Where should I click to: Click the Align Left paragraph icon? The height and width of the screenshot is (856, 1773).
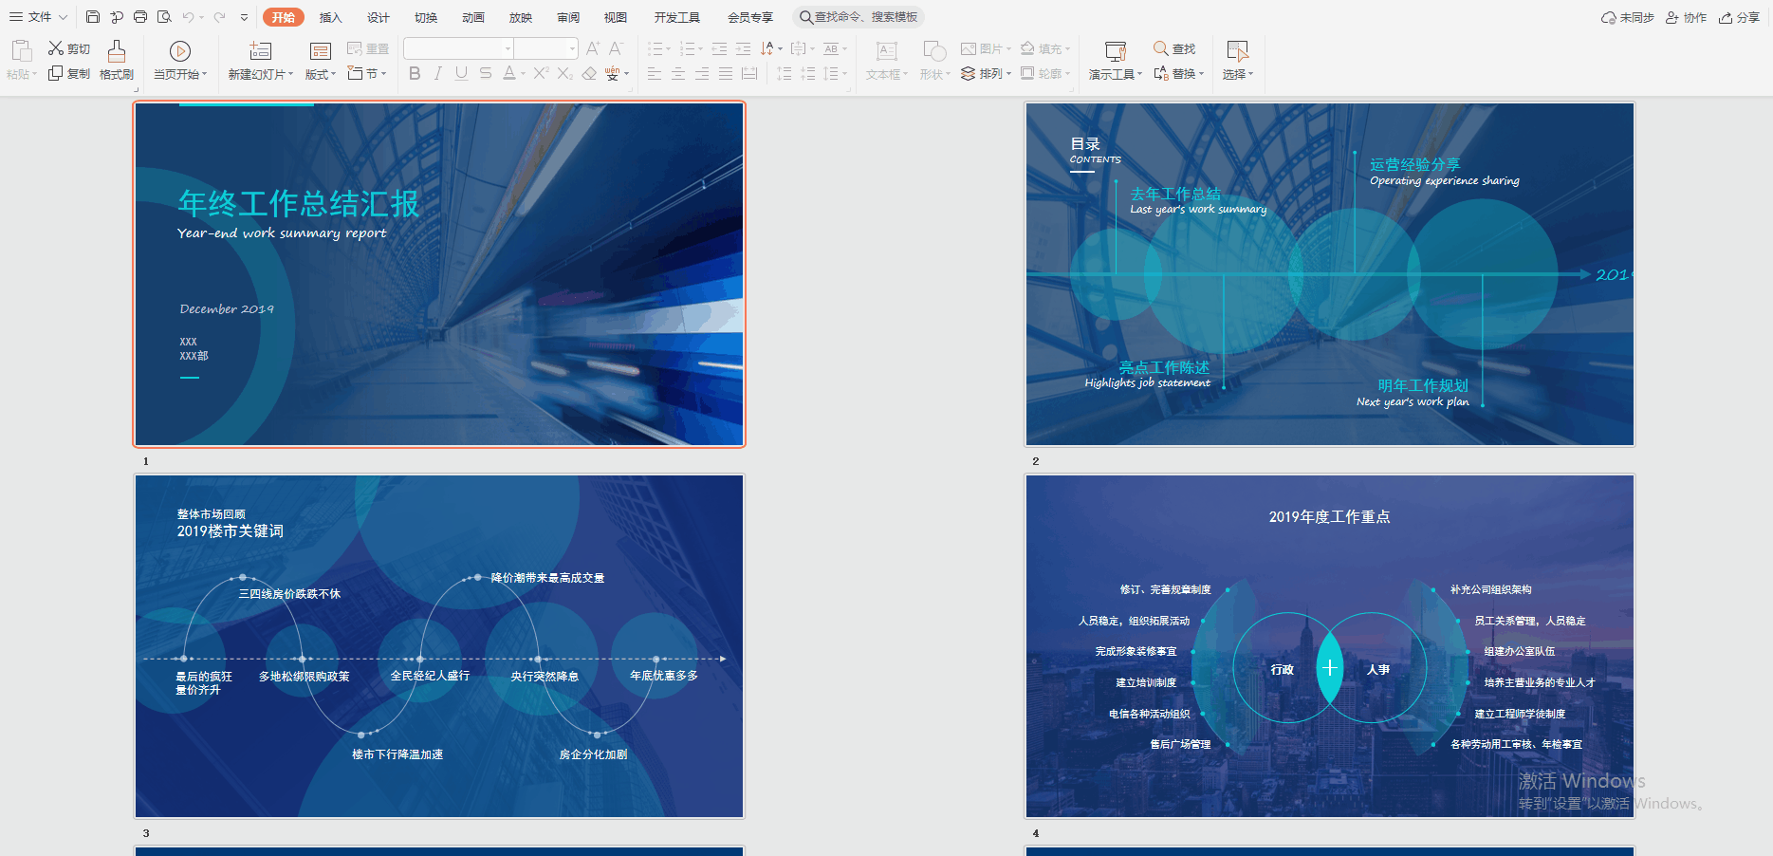(x=655, y=73)
